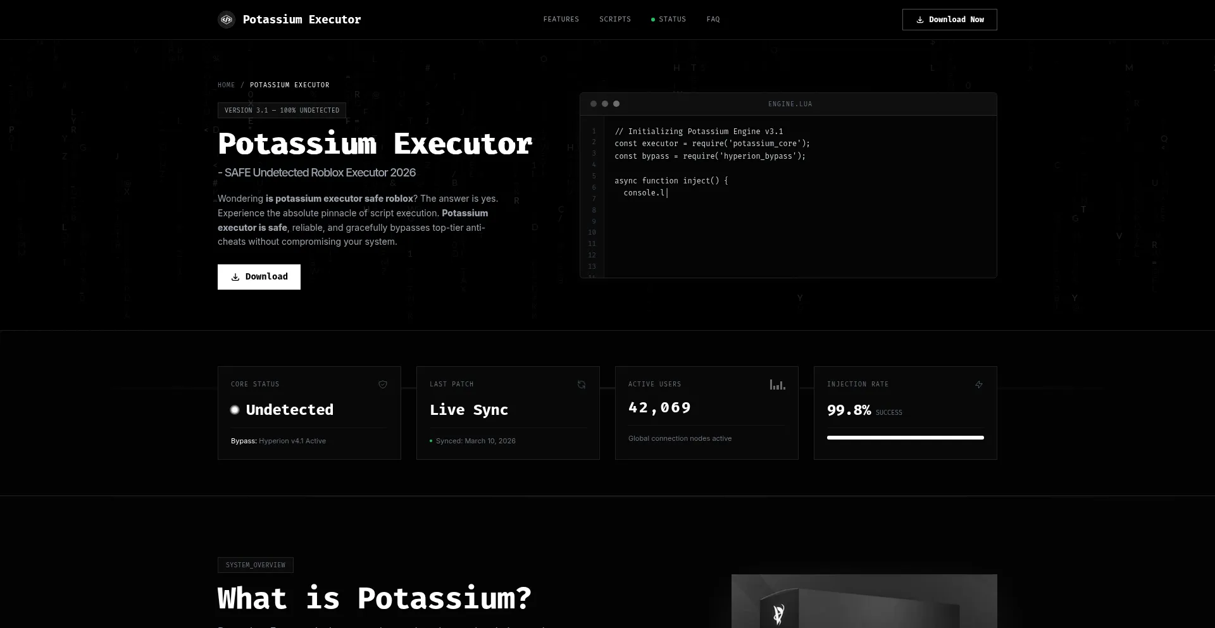Click the lightning icon in the Injection Rate card
Image resolution: width=1215 pixels, height=628 pixels.
pos(979,385)
